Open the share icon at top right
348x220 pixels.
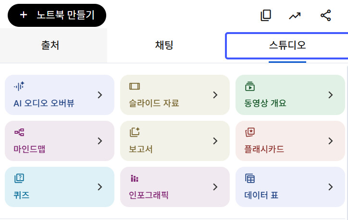click(325, 15)
